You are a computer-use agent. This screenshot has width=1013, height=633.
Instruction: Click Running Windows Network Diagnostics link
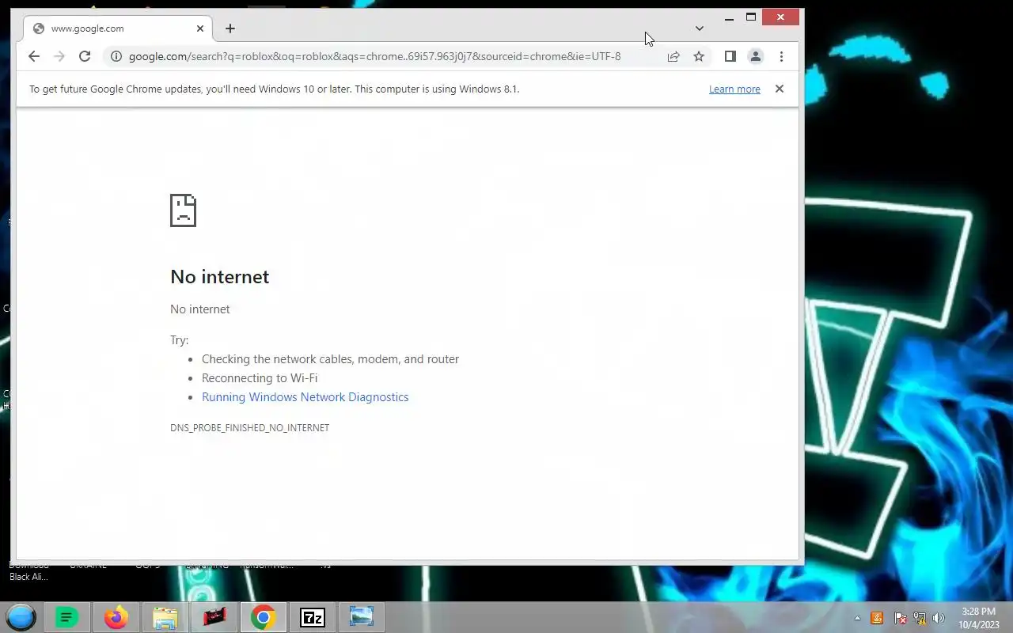click(305, 397)
